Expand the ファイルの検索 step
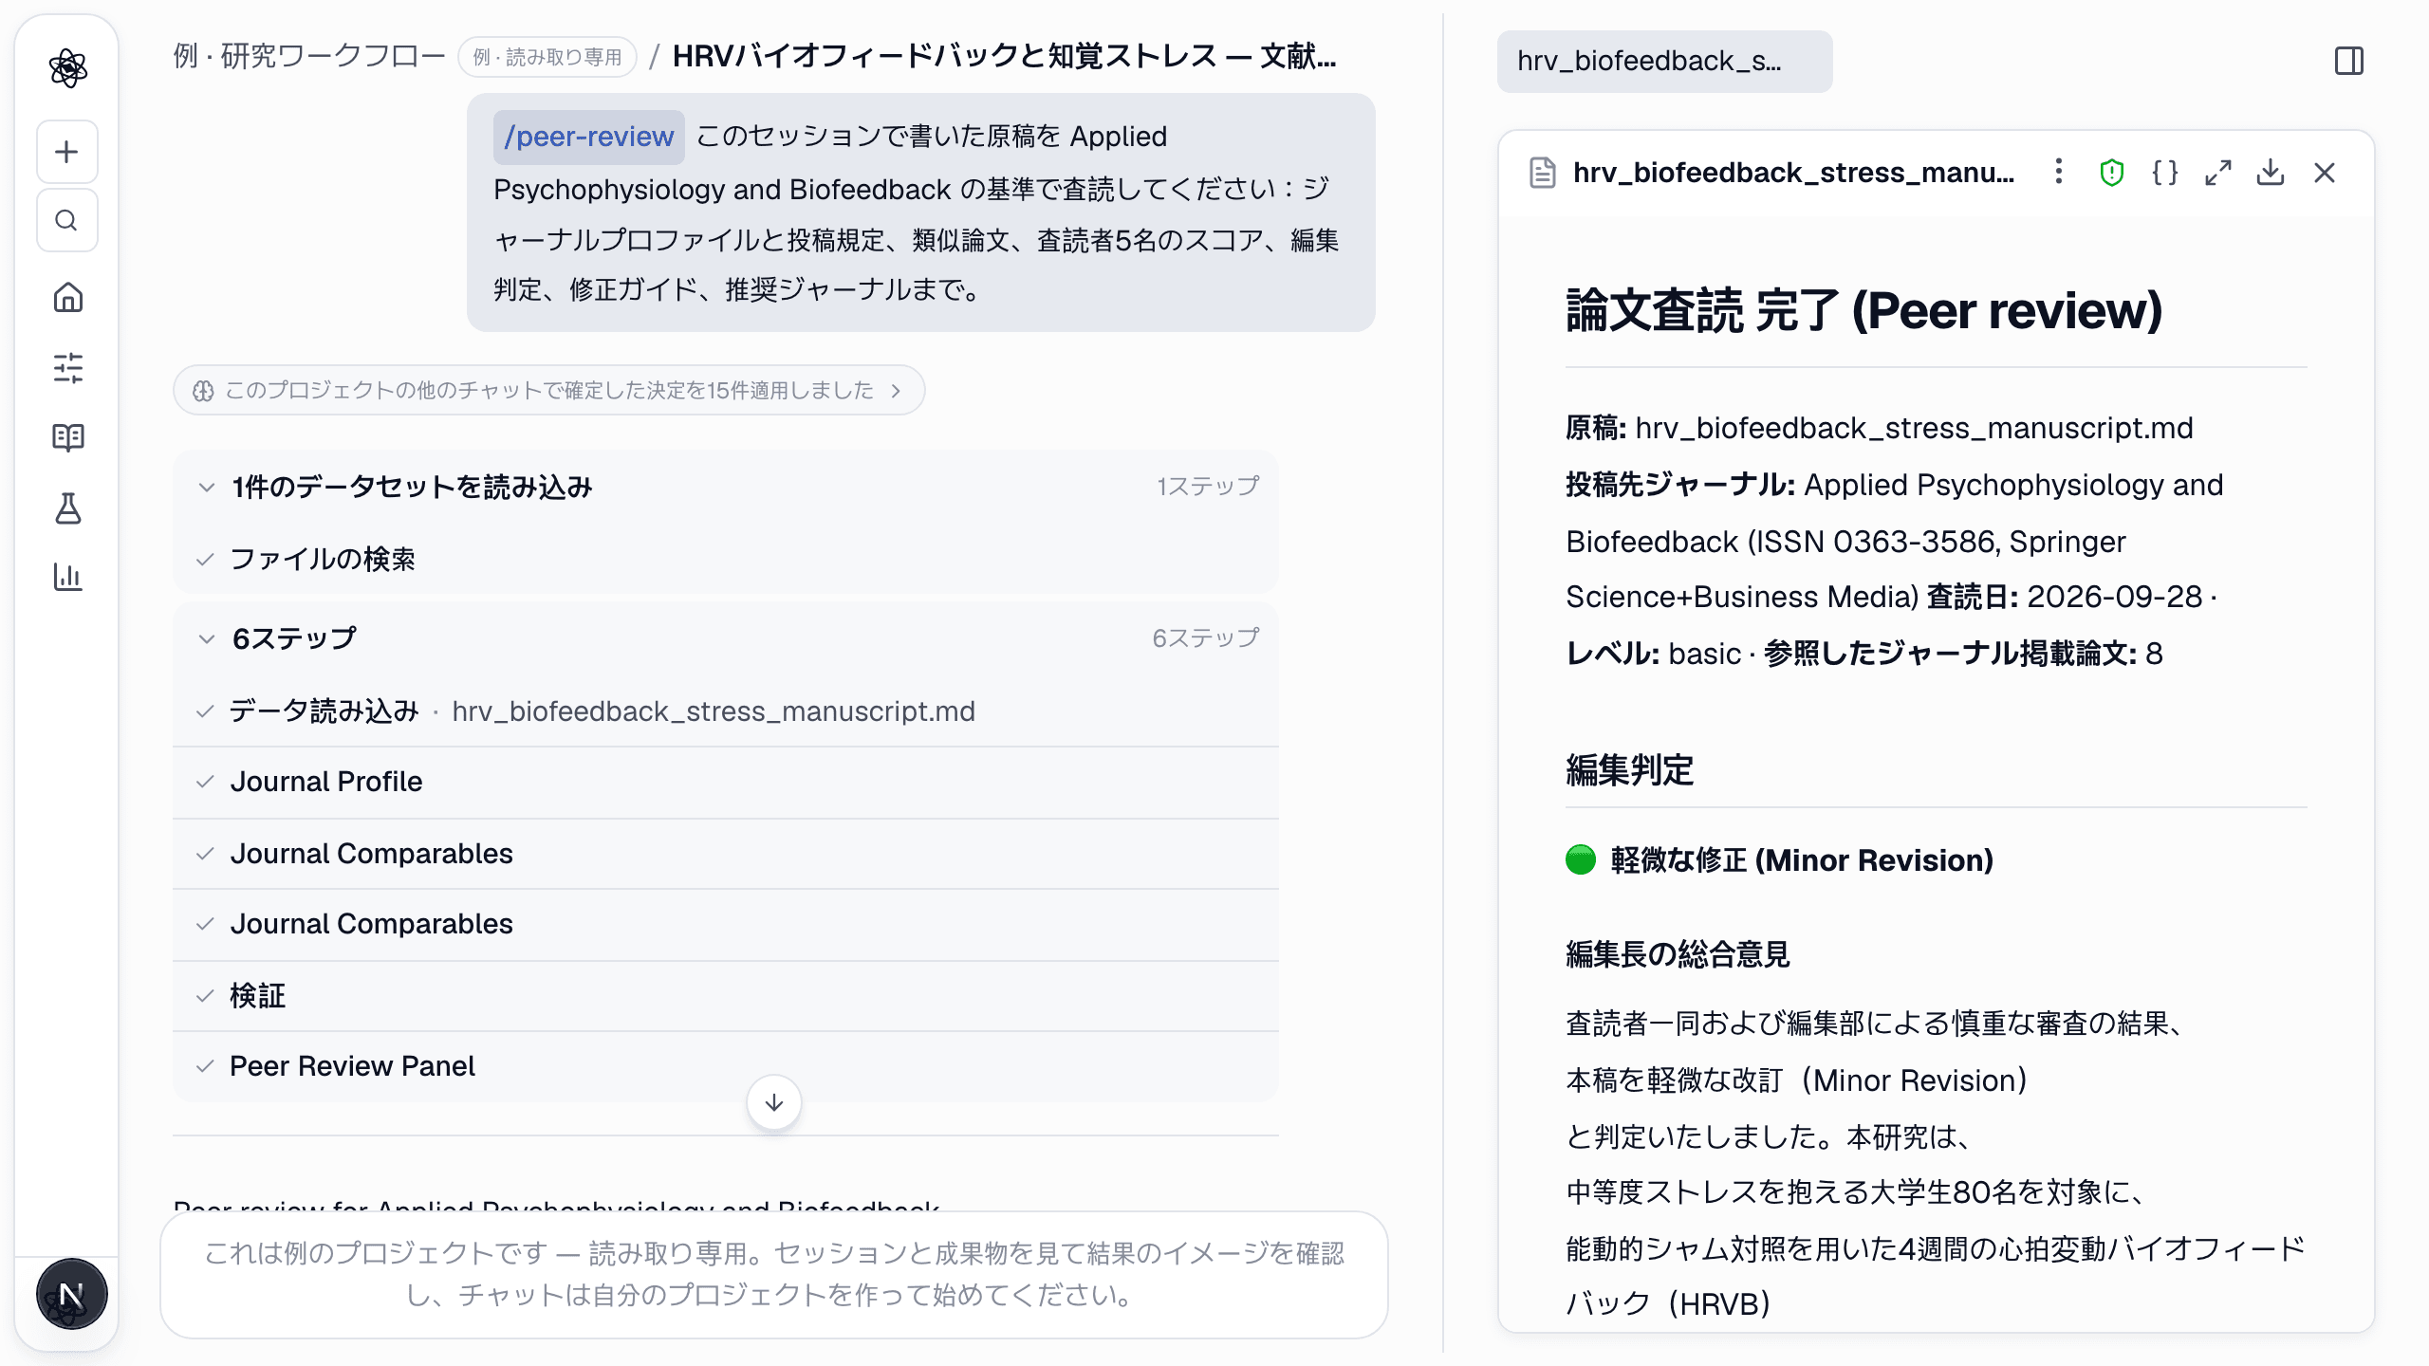This screenshot has height=1366, width=2429. pyautogui.click(x=726, y=559)
